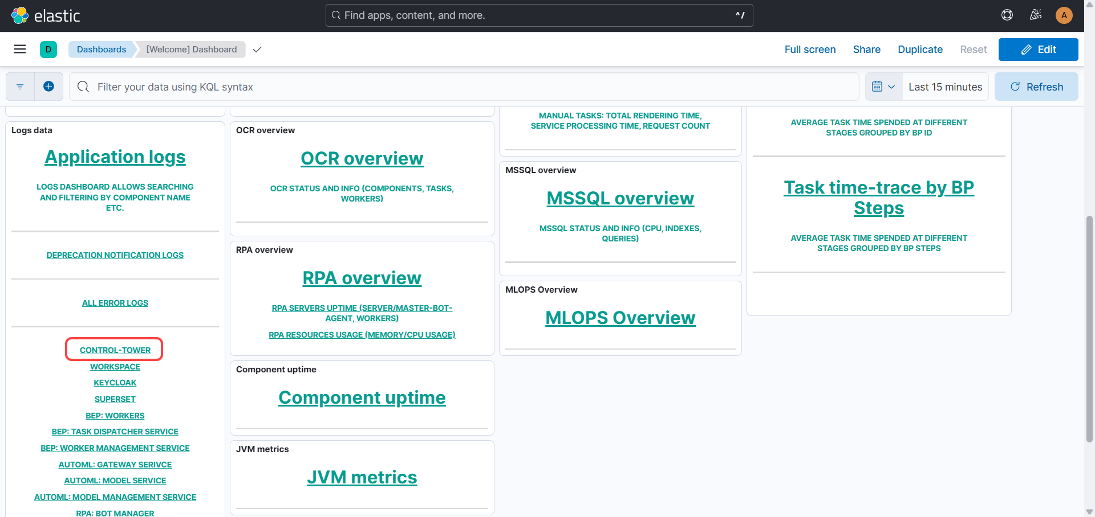Open the Superset logs link
The image size is (1095, 517).
tap(115, 399)
